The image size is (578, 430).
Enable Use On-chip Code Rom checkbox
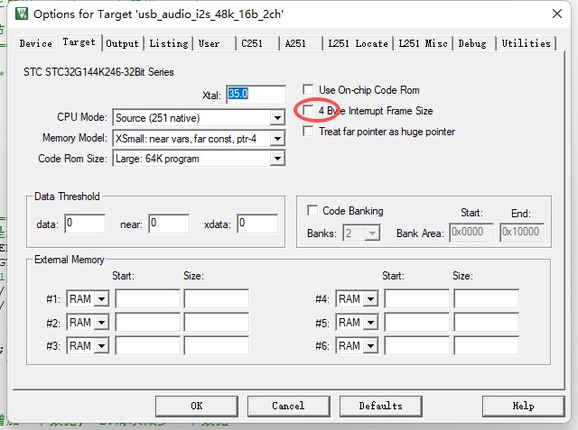point(308,90)
